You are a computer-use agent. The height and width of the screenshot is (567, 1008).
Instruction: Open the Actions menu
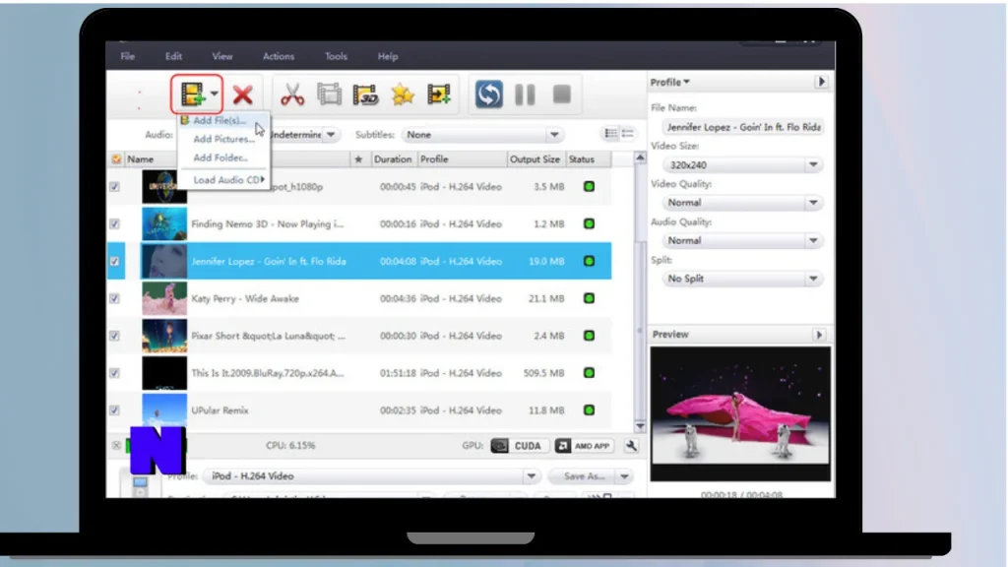(279, 56)
